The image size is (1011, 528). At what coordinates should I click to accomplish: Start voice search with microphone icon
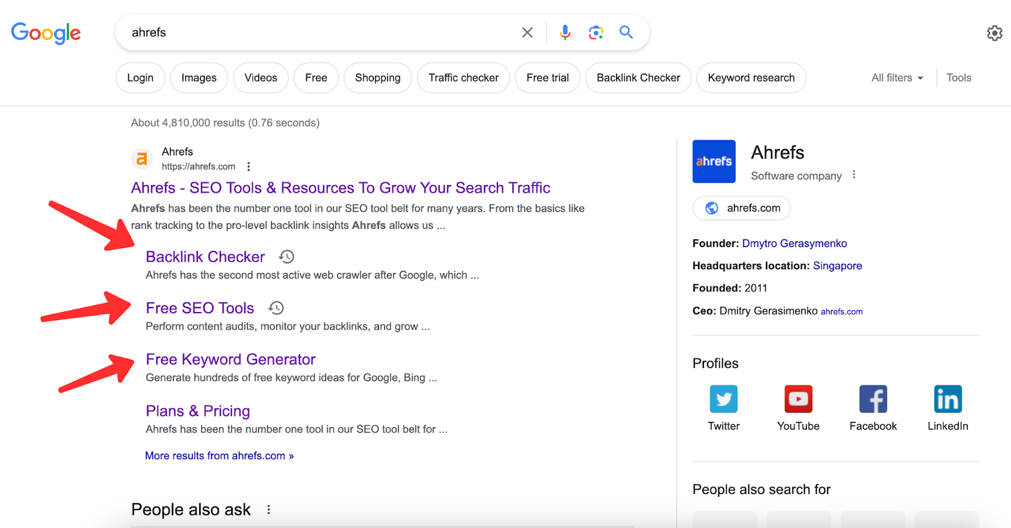tap(565, 32)
